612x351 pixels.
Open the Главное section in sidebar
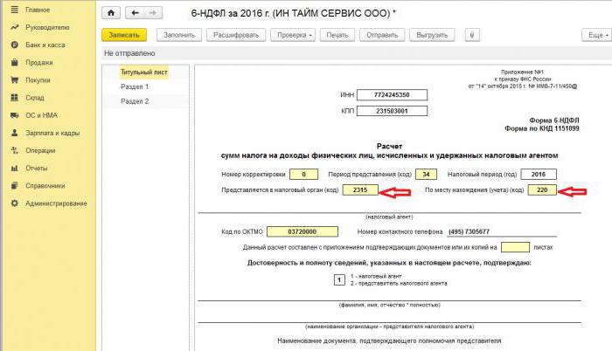38,10
